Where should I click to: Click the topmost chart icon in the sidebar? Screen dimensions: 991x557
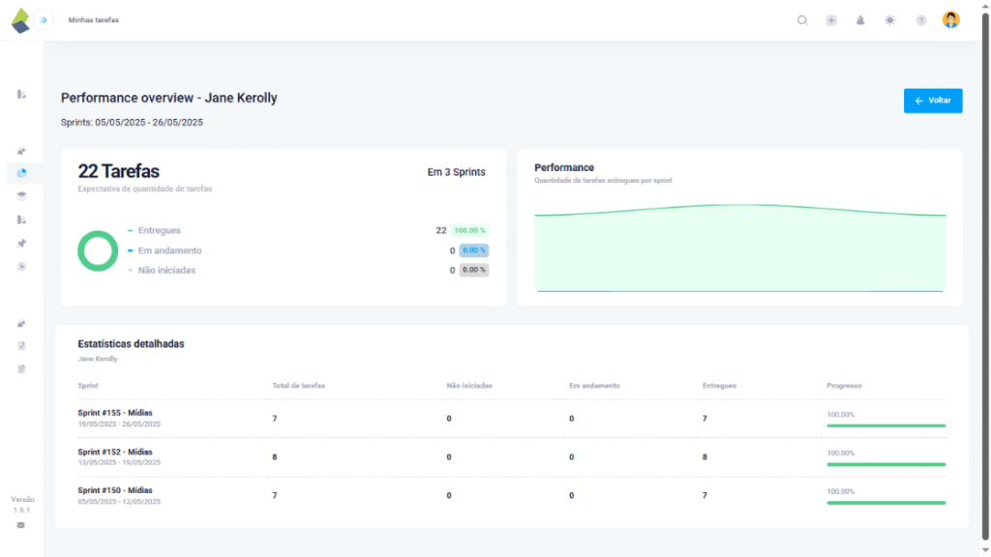pos(21,94)
